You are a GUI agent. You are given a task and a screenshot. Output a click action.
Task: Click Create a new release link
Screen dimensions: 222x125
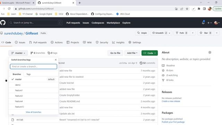tap(171, 101)
